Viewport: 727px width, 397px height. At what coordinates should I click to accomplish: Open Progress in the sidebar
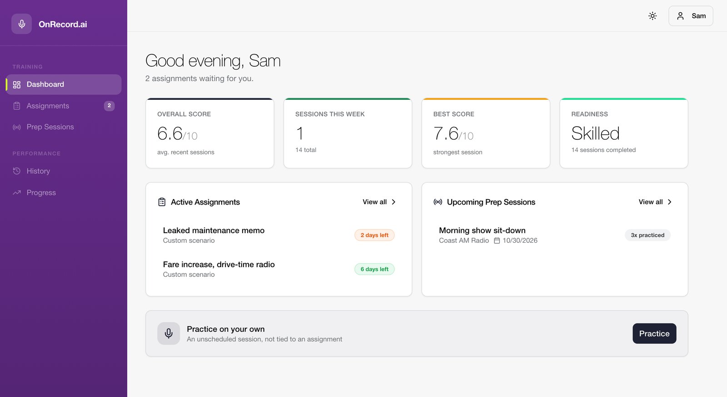64,192
